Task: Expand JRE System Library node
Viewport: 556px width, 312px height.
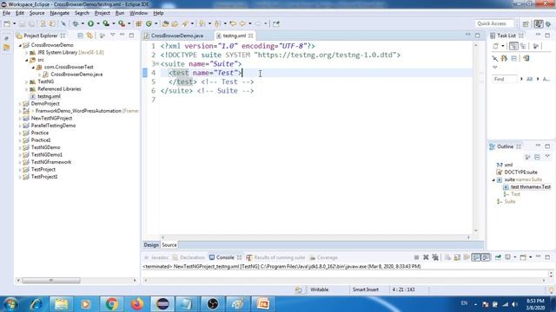Action: pyautogui.click(x=27, y=52)
